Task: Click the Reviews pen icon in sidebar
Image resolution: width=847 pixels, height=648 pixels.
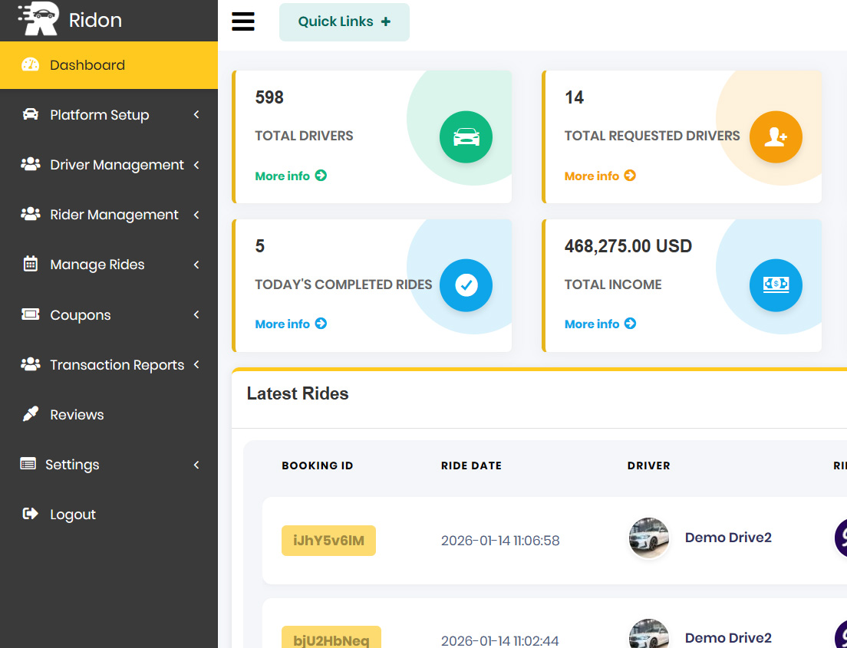Action: pyautogui.click(x=29, y=414)
